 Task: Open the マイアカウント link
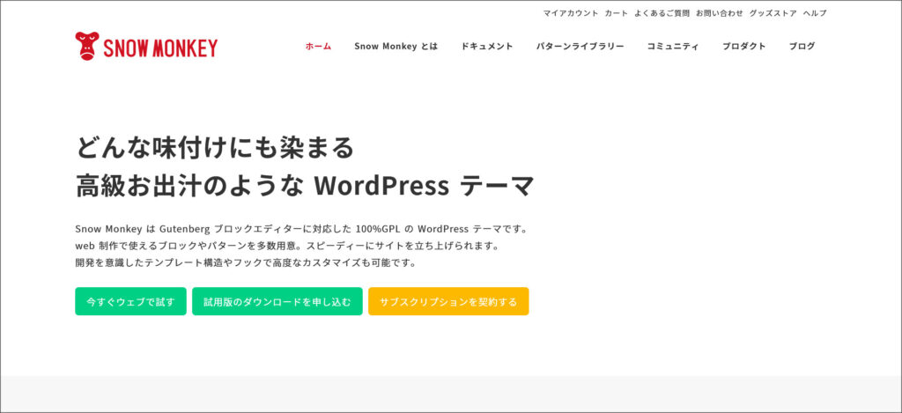click(570, 13)
